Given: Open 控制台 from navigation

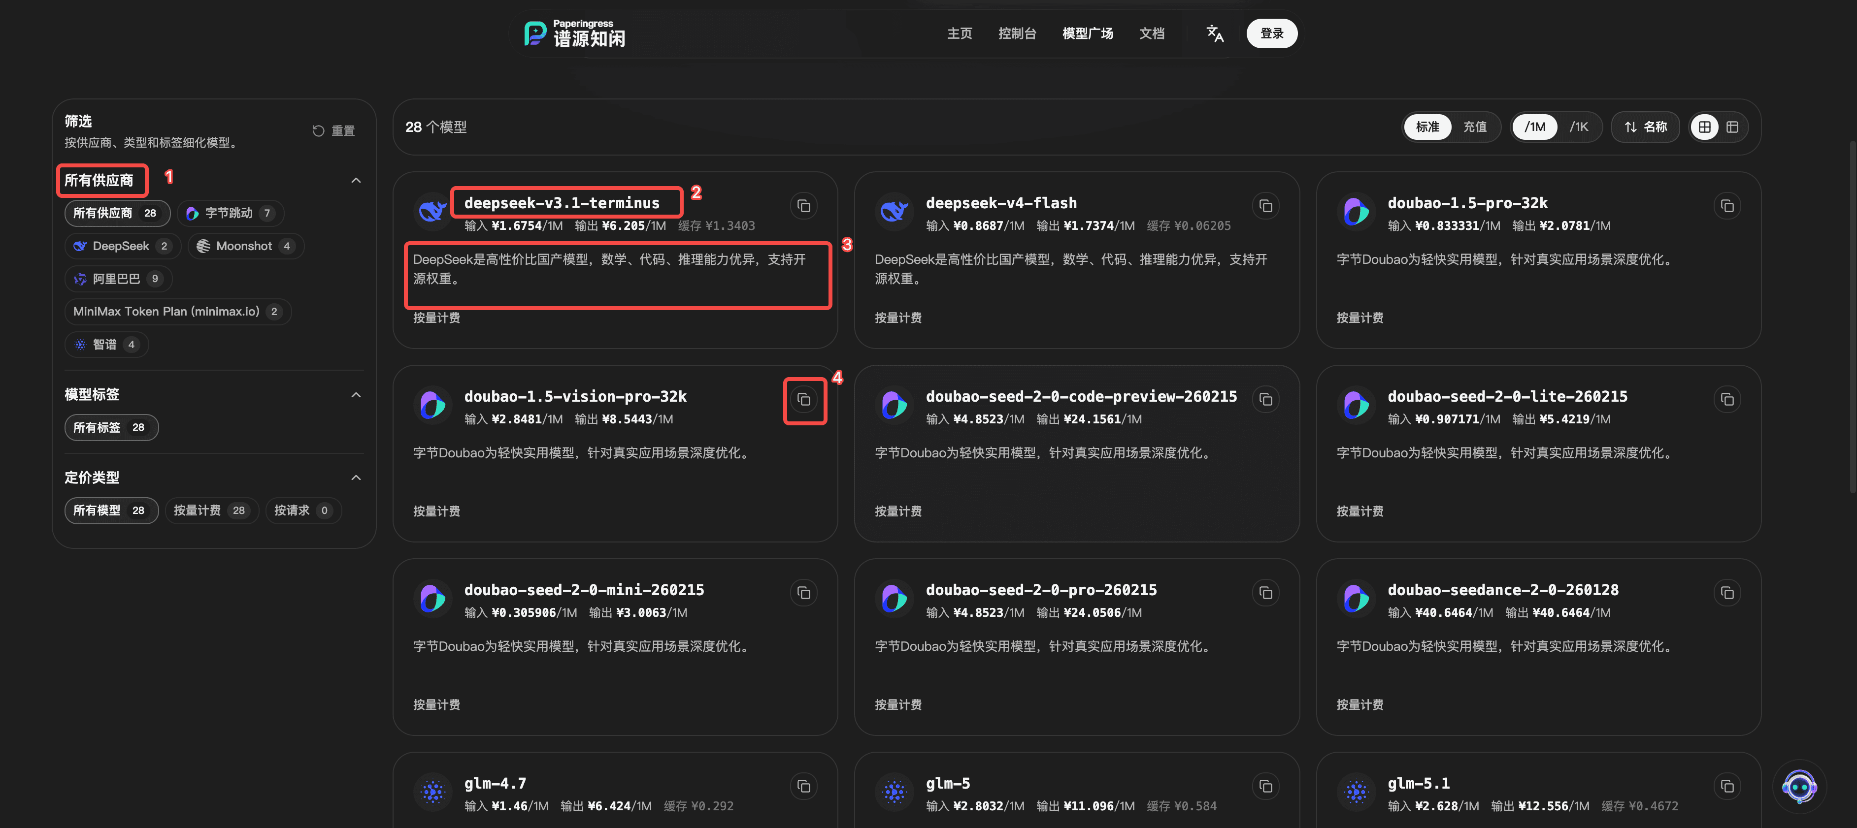Looking at the screenshot, I should click(1017, 33).
